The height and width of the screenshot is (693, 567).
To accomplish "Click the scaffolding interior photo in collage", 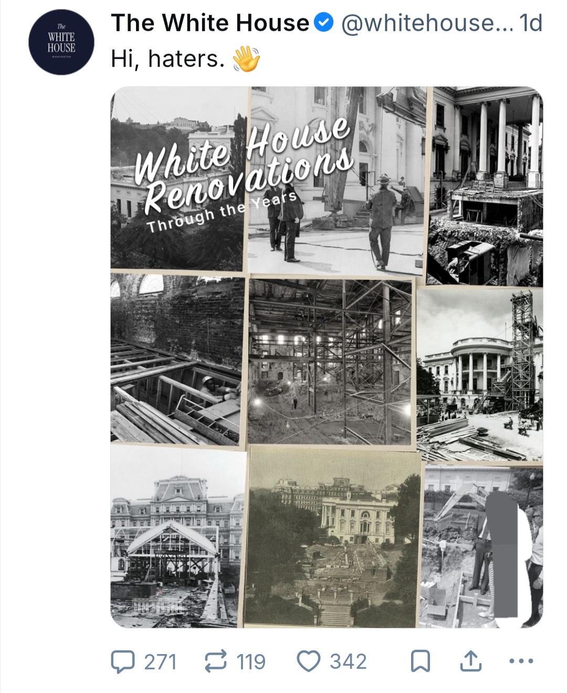I will point(330,362).
